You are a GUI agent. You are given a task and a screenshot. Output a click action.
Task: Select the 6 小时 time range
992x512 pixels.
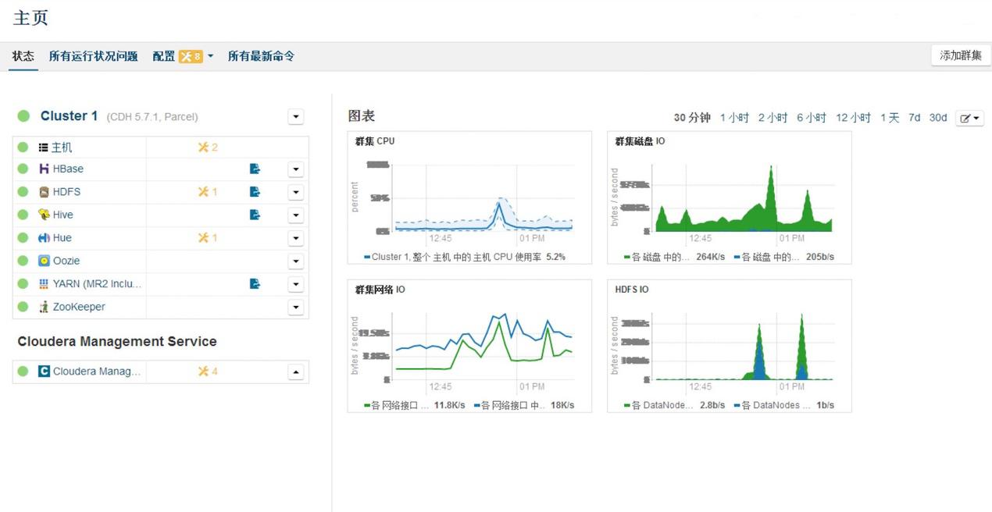click(812, 118)
